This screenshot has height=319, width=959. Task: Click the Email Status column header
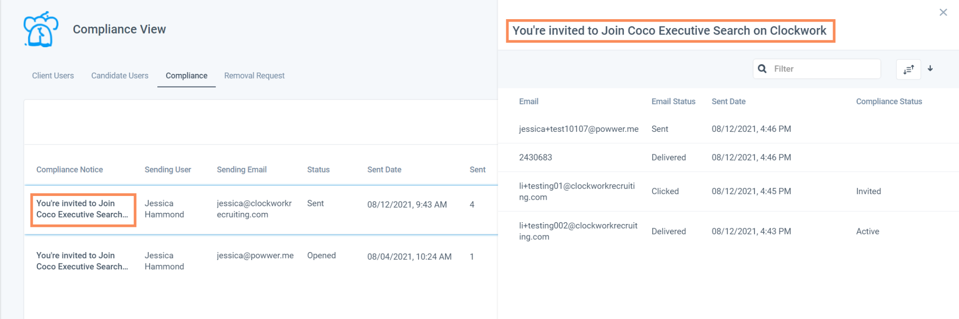point(673,101)
